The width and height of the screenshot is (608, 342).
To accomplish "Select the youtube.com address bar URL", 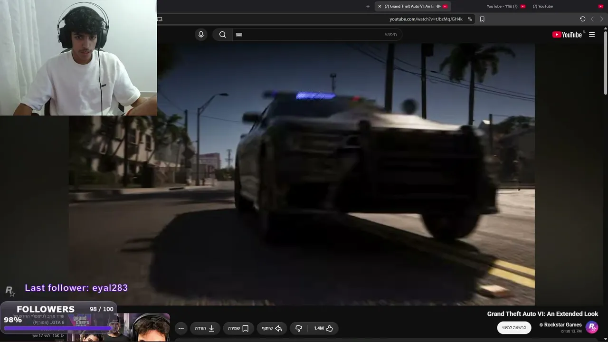I will point(426,19).
